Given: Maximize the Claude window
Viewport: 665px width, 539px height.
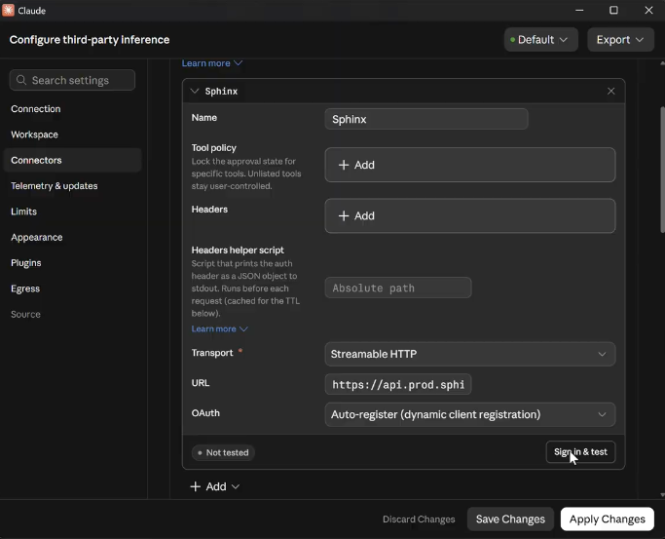Looking at the screenshot, I should (613, 10).
